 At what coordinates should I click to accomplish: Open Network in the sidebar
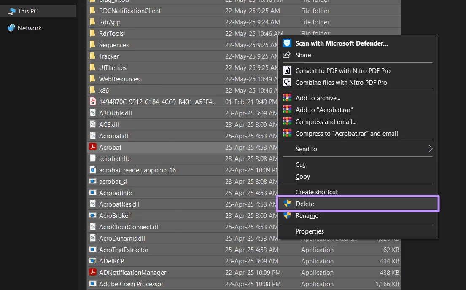pos(28,28)
